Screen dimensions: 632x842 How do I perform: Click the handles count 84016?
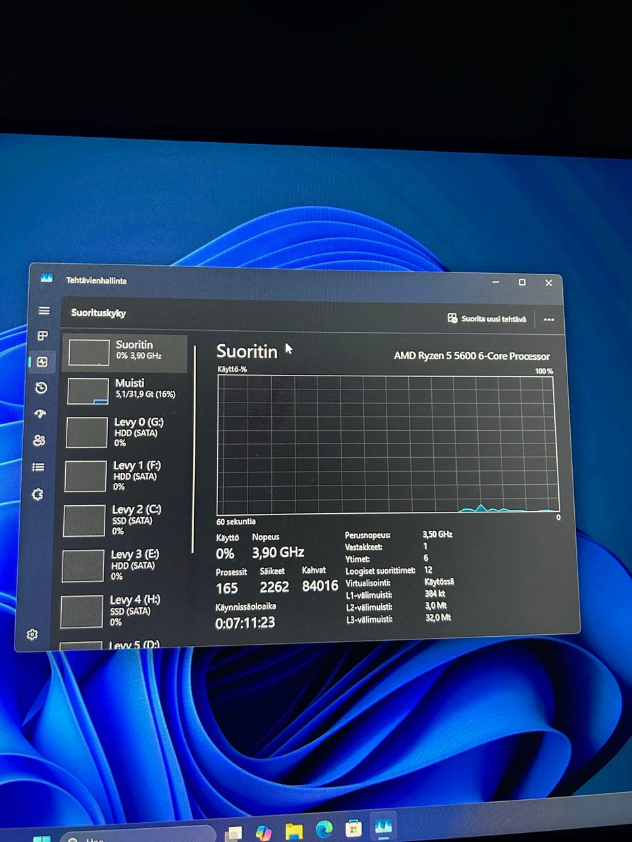tap(320, 585)
